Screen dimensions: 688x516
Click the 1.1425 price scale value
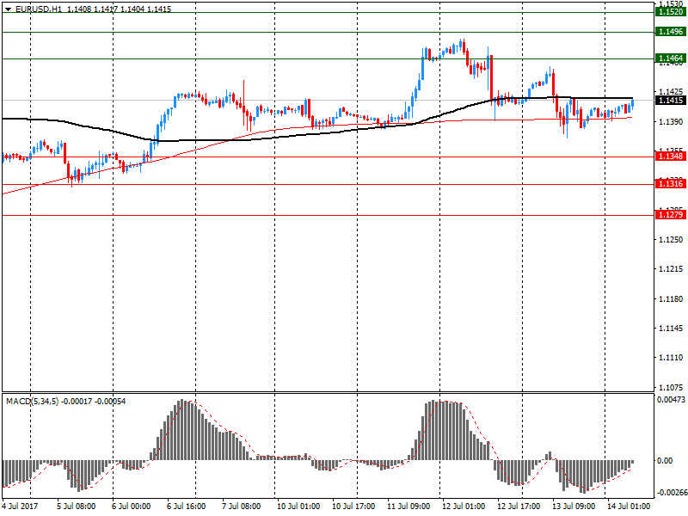[672, 92]
